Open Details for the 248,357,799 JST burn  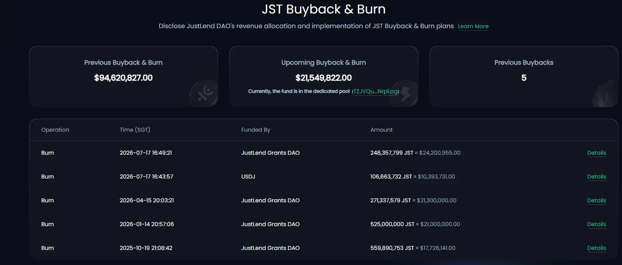[x=597, y=153]
